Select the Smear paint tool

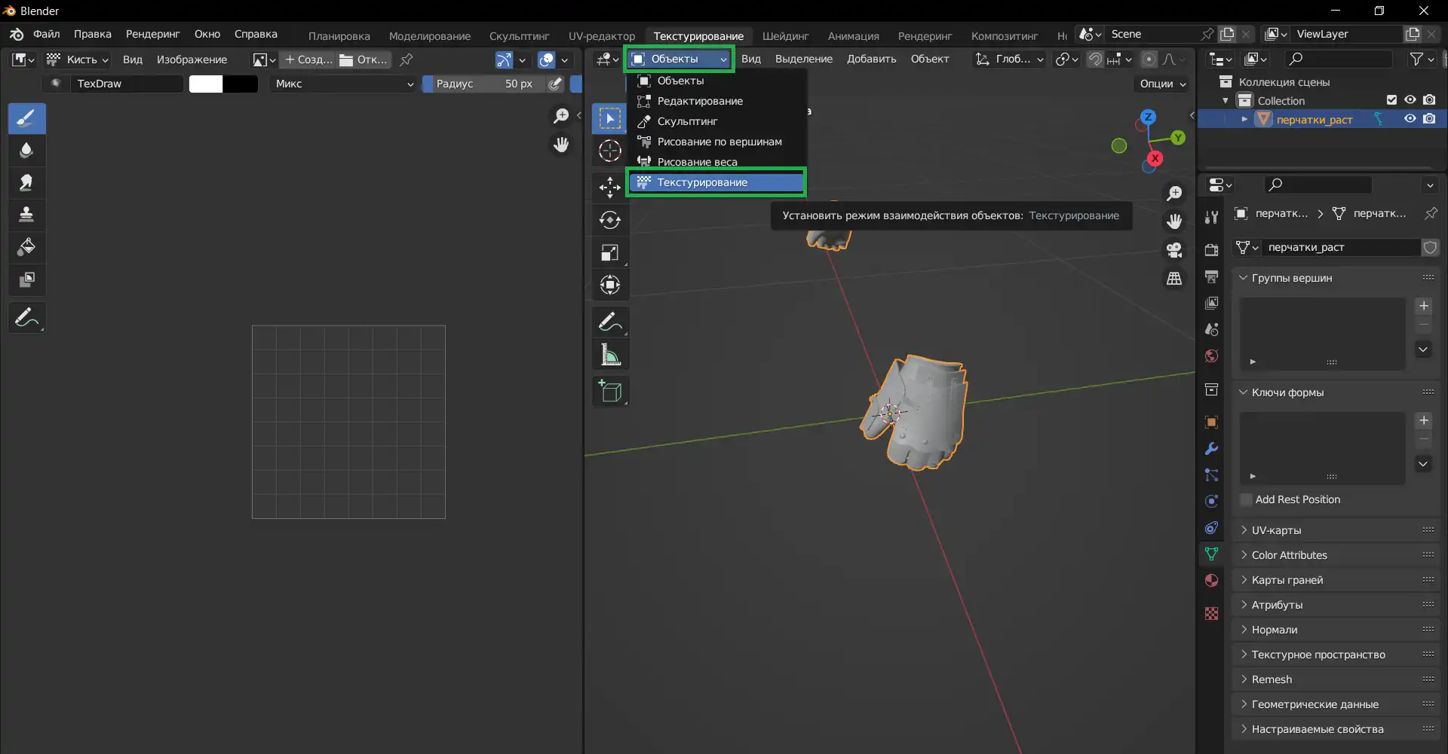pos(26,183)
